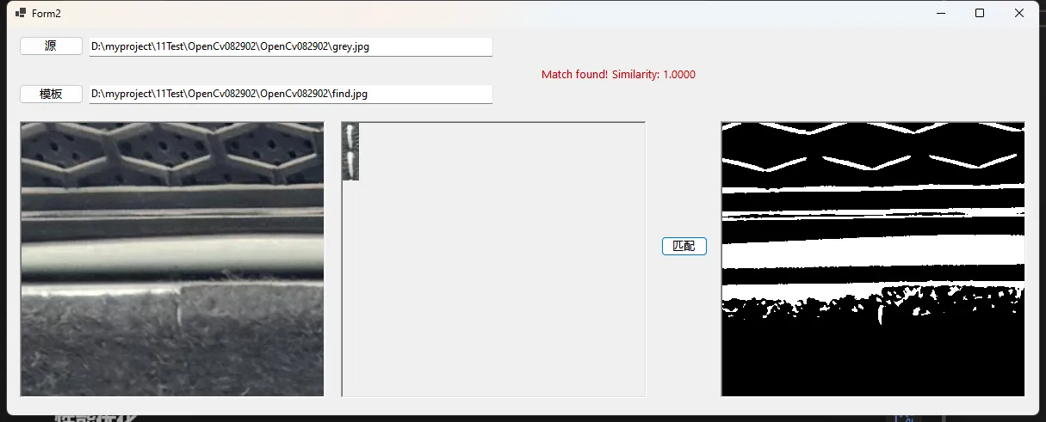The image size is (1046, 422).
Task: Minimize the Form2 window
Action: [x=939, y=14]
